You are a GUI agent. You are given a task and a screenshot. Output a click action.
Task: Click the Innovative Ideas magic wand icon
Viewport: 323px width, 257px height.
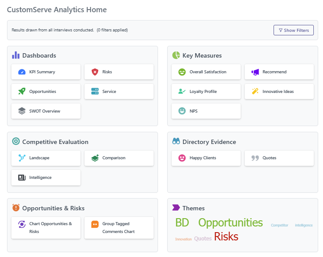(x=255, y=92)
